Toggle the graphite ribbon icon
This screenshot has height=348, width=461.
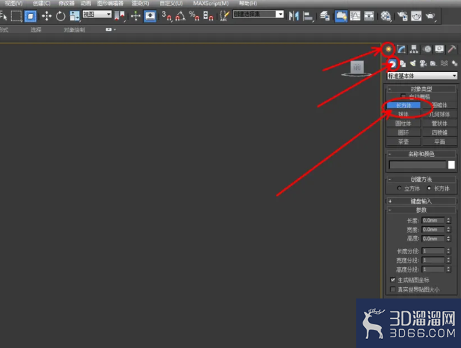click(341, 16)
